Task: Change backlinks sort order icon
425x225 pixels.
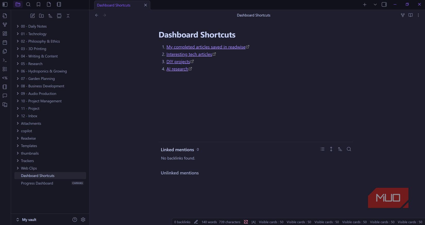Action: pyautogui.click(x=340, y=149)
